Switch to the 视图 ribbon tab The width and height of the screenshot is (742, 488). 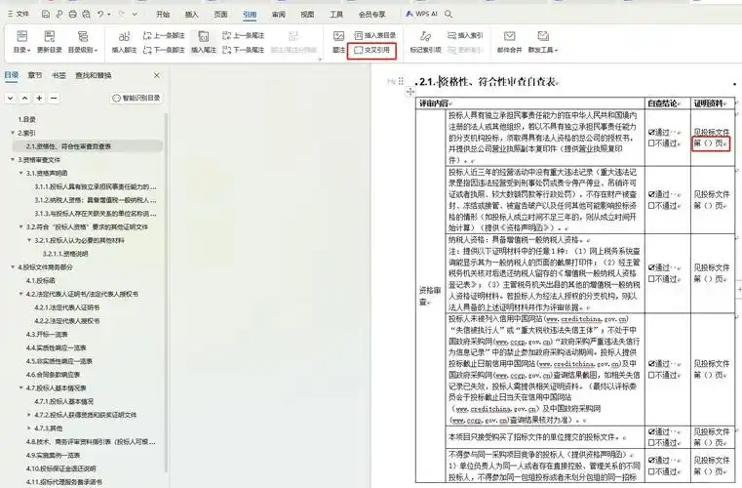(307, 15)
